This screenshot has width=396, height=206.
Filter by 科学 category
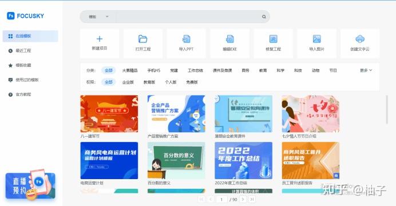click(280, 70)
